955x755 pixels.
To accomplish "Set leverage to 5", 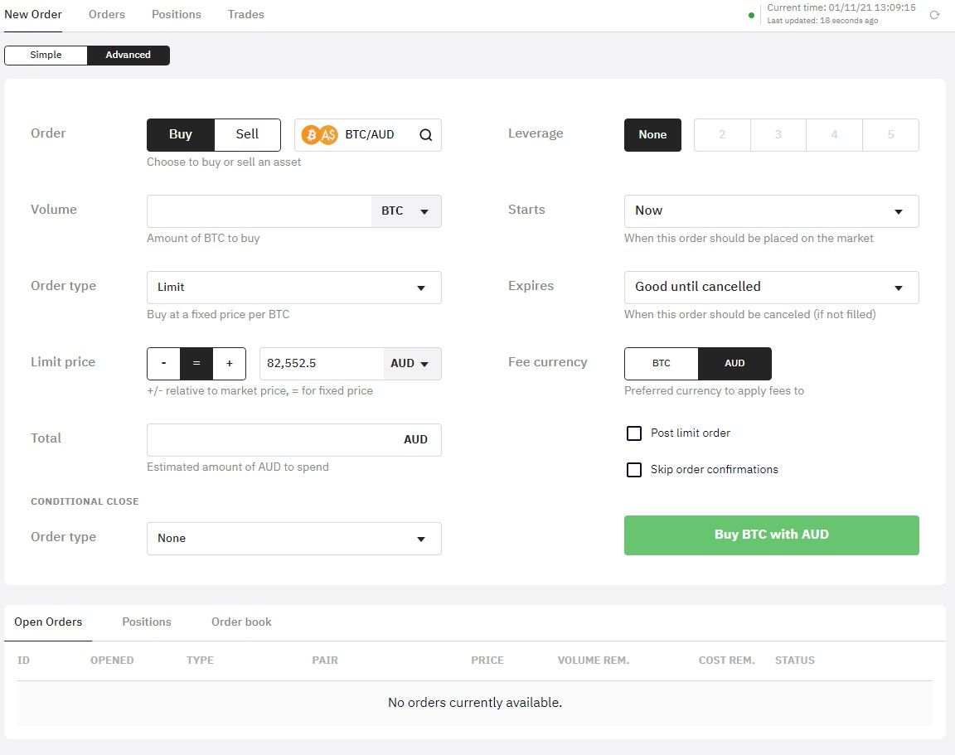I will tap(890, 134).
